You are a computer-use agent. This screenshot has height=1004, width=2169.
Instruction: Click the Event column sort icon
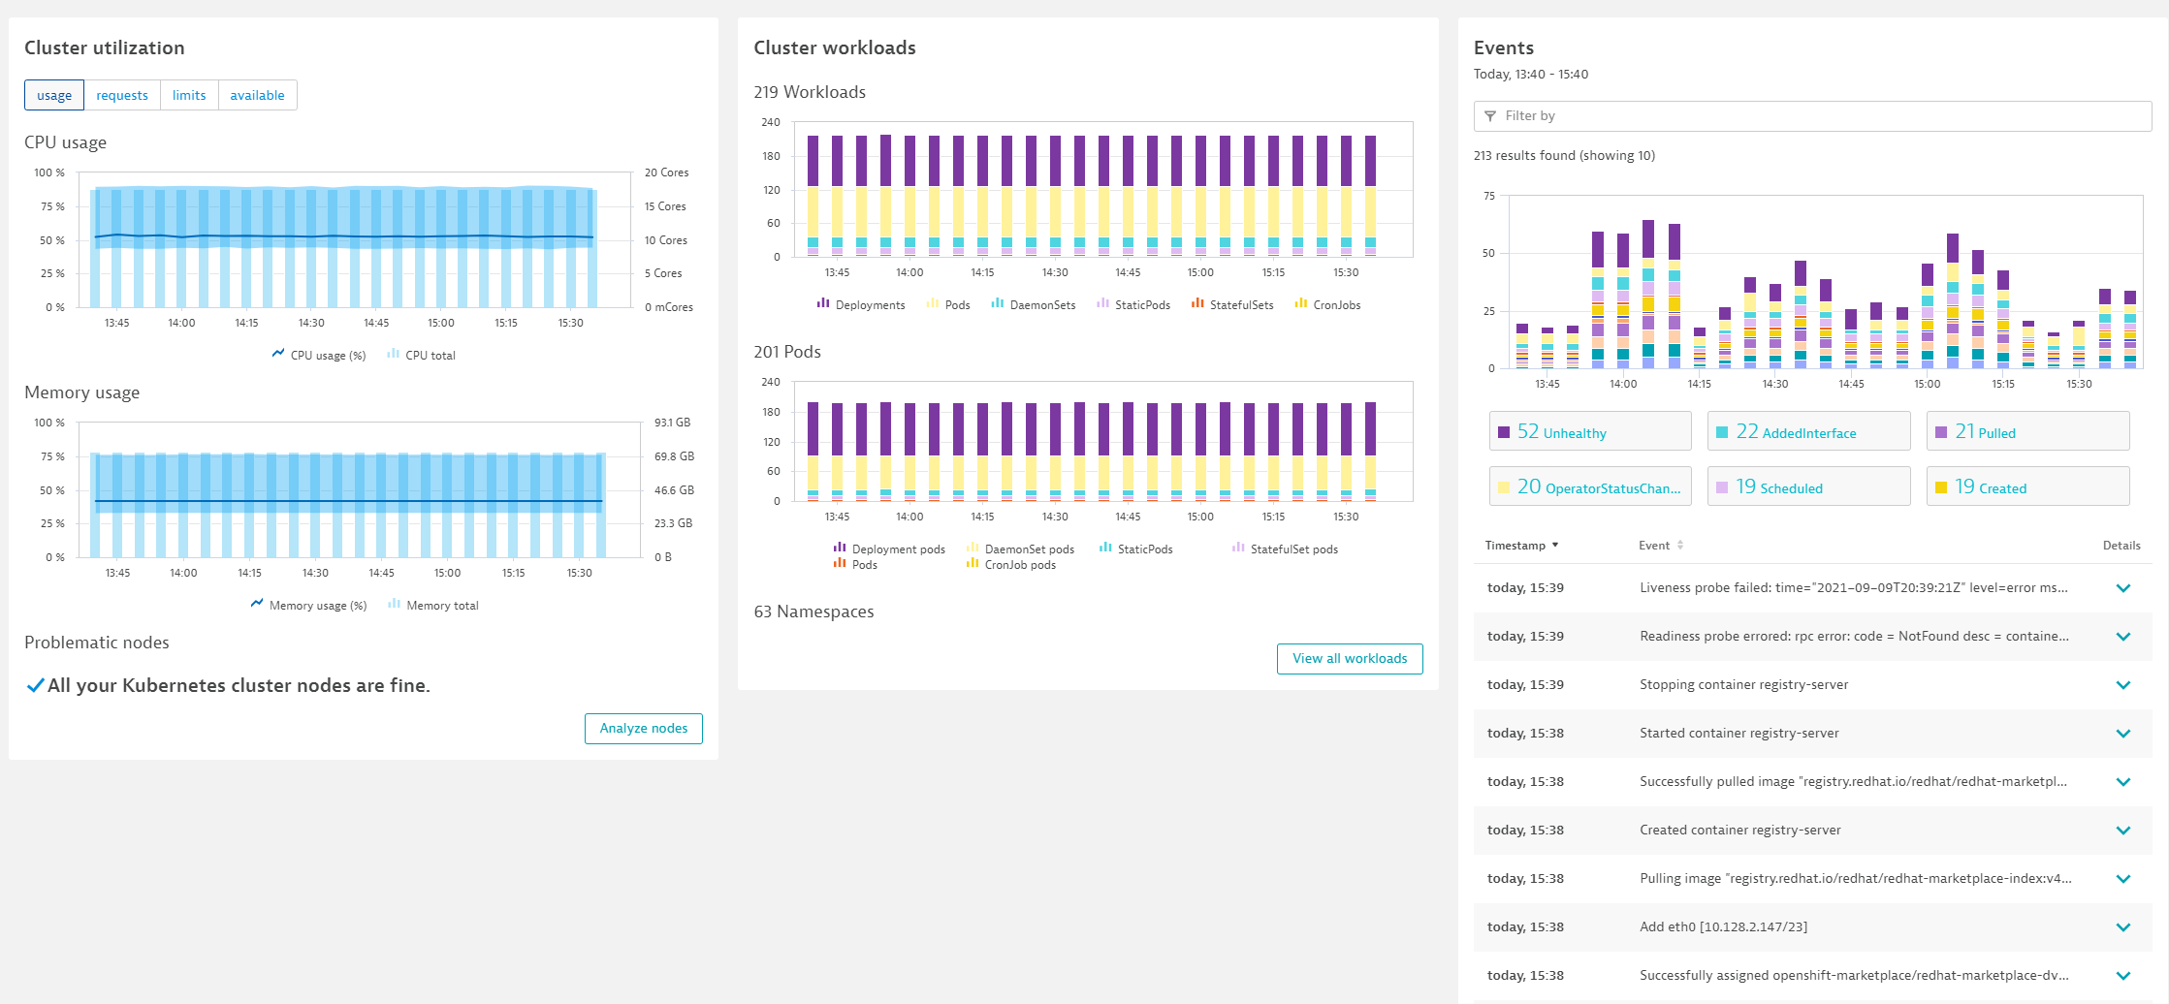(1680, 545)
